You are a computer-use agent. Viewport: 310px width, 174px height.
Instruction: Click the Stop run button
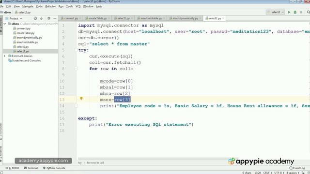[301, 12]
